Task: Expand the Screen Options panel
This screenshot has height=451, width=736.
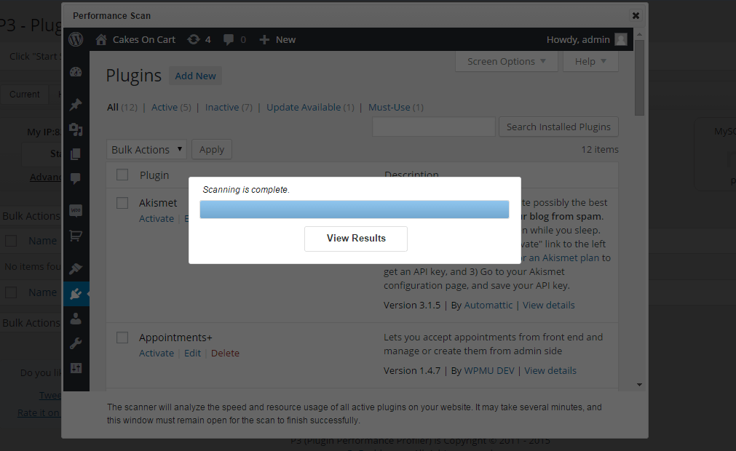Action: pyautogui.click(x=507, y=61)
